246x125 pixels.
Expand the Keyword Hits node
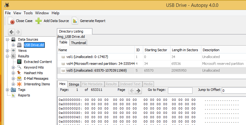click(13, 67)
